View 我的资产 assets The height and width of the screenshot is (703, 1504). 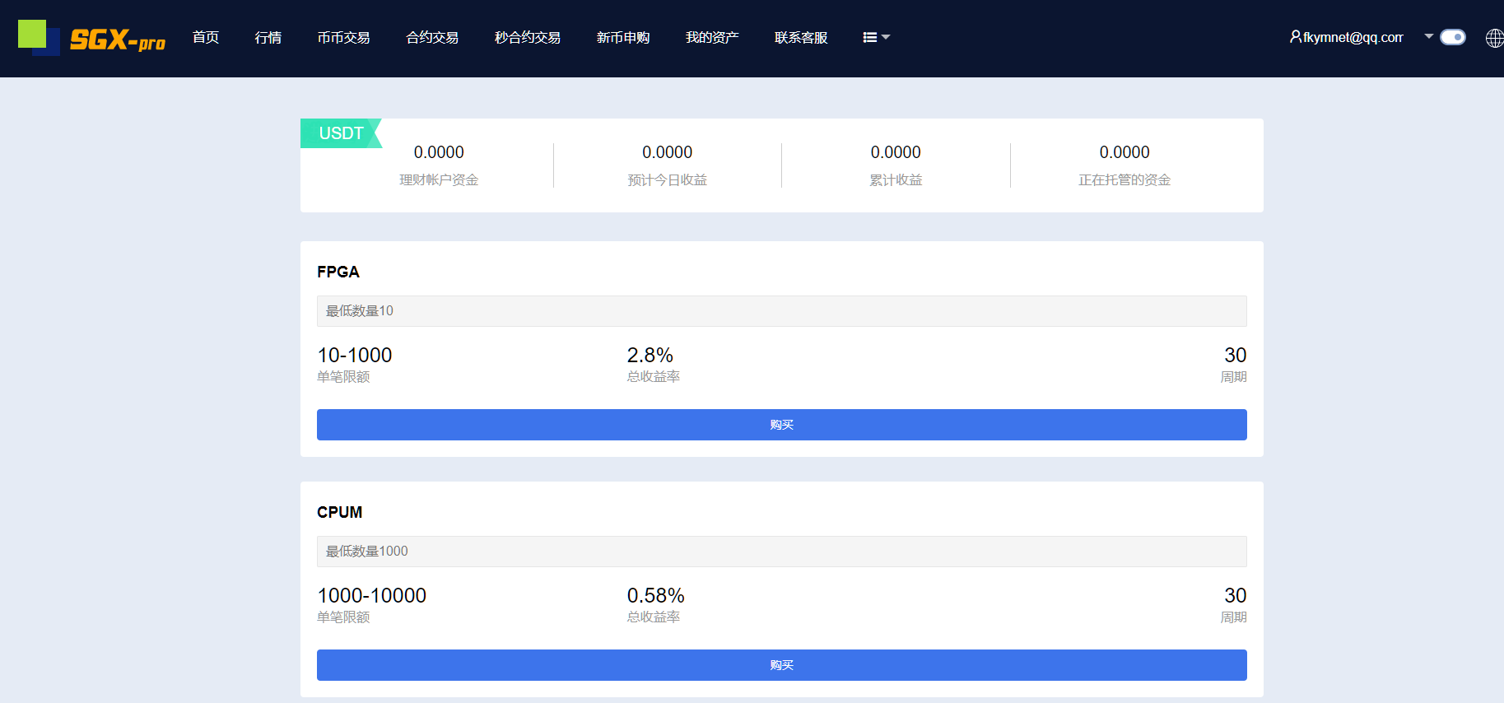click(712, 38)
